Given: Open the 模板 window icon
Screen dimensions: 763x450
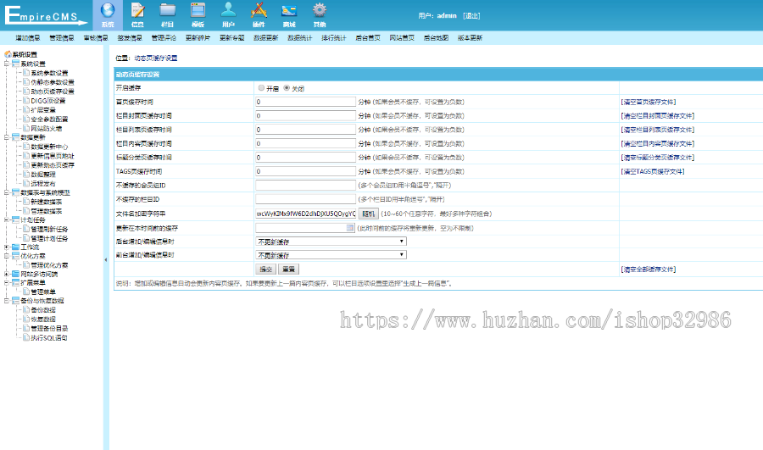Looking at the screenshot, I should click(x=198, y=11).
